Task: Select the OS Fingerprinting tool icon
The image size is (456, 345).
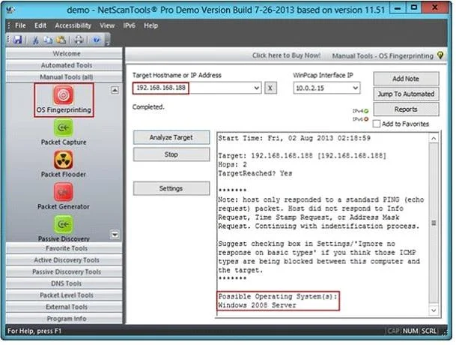Action: click(64, 94)
